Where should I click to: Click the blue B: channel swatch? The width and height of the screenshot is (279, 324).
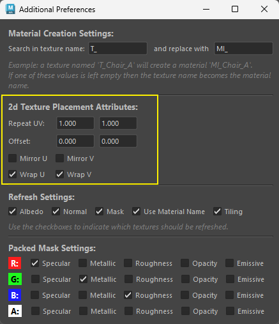point(15,295)
